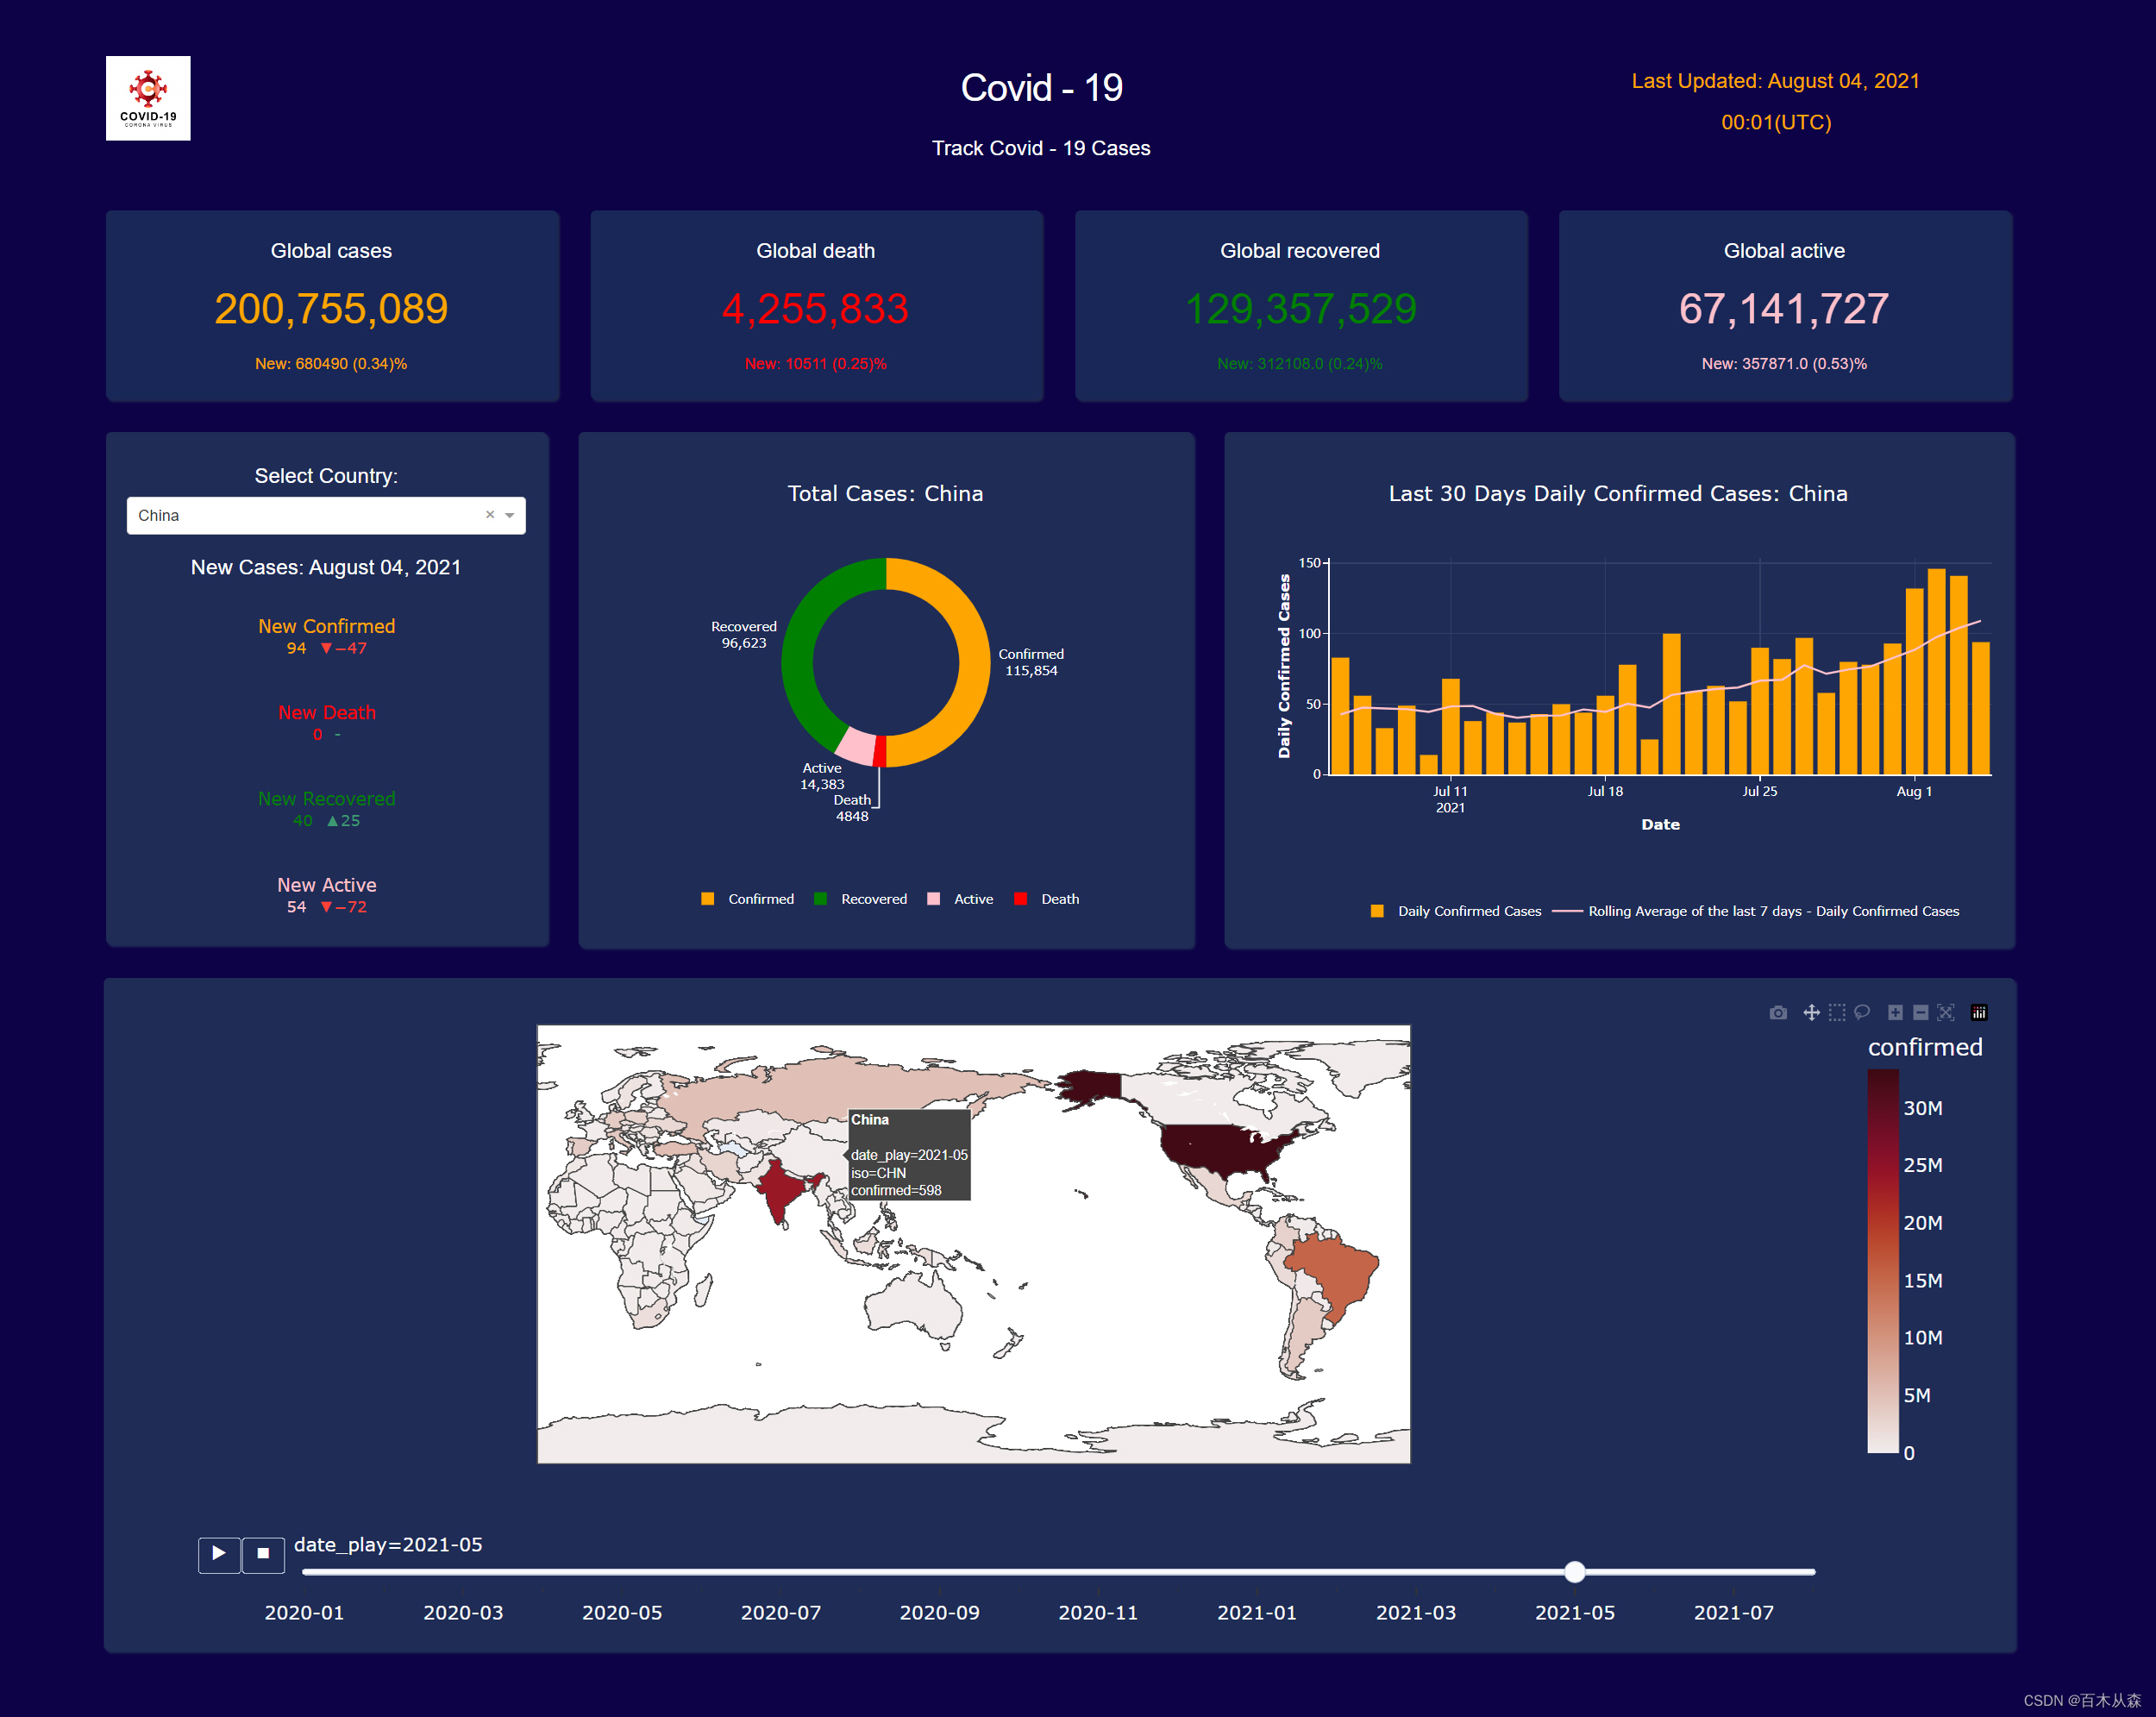Screen dimensions: 2156x1717
Task: Click the confirmed color scale bar
Action: 1882,1260
